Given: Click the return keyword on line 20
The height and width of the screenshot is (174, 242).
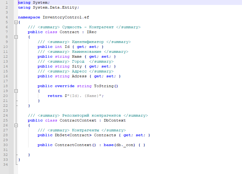Looking at the screenshot, I should click(55, 96).
